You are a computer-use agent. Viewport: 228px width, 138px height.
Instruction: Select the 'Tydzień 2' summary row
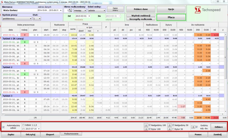click(x=113, y=67)
